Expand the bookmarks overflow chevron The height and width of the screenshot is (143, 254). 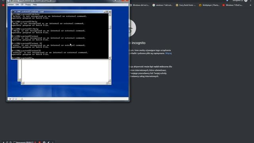click(250, 5)
